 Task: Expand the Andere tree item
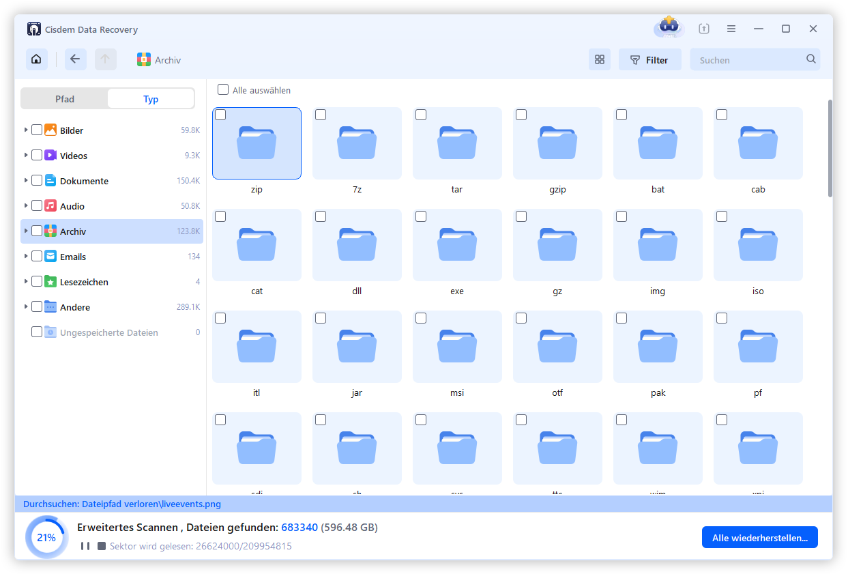25,306
